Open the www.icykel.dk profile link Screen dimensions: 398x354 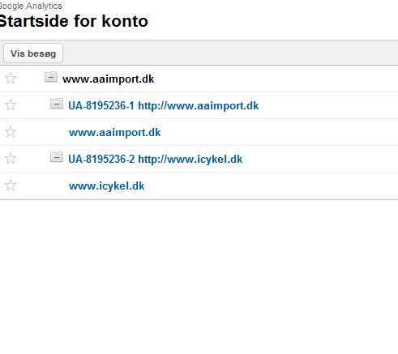pyautogui.click(x=106, y=186)
